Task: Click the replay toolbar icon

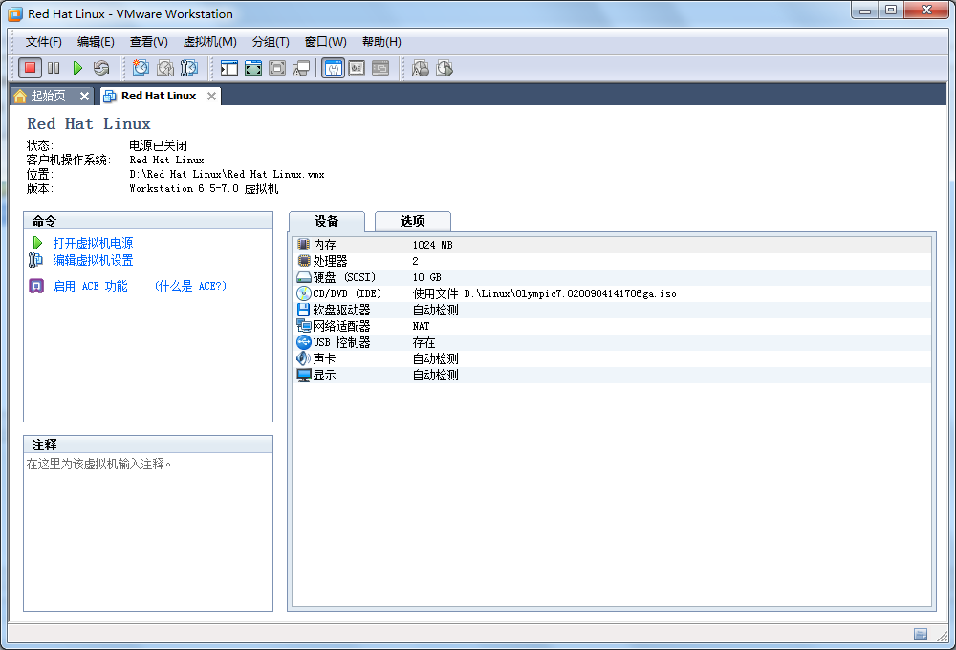Action: 445,68
